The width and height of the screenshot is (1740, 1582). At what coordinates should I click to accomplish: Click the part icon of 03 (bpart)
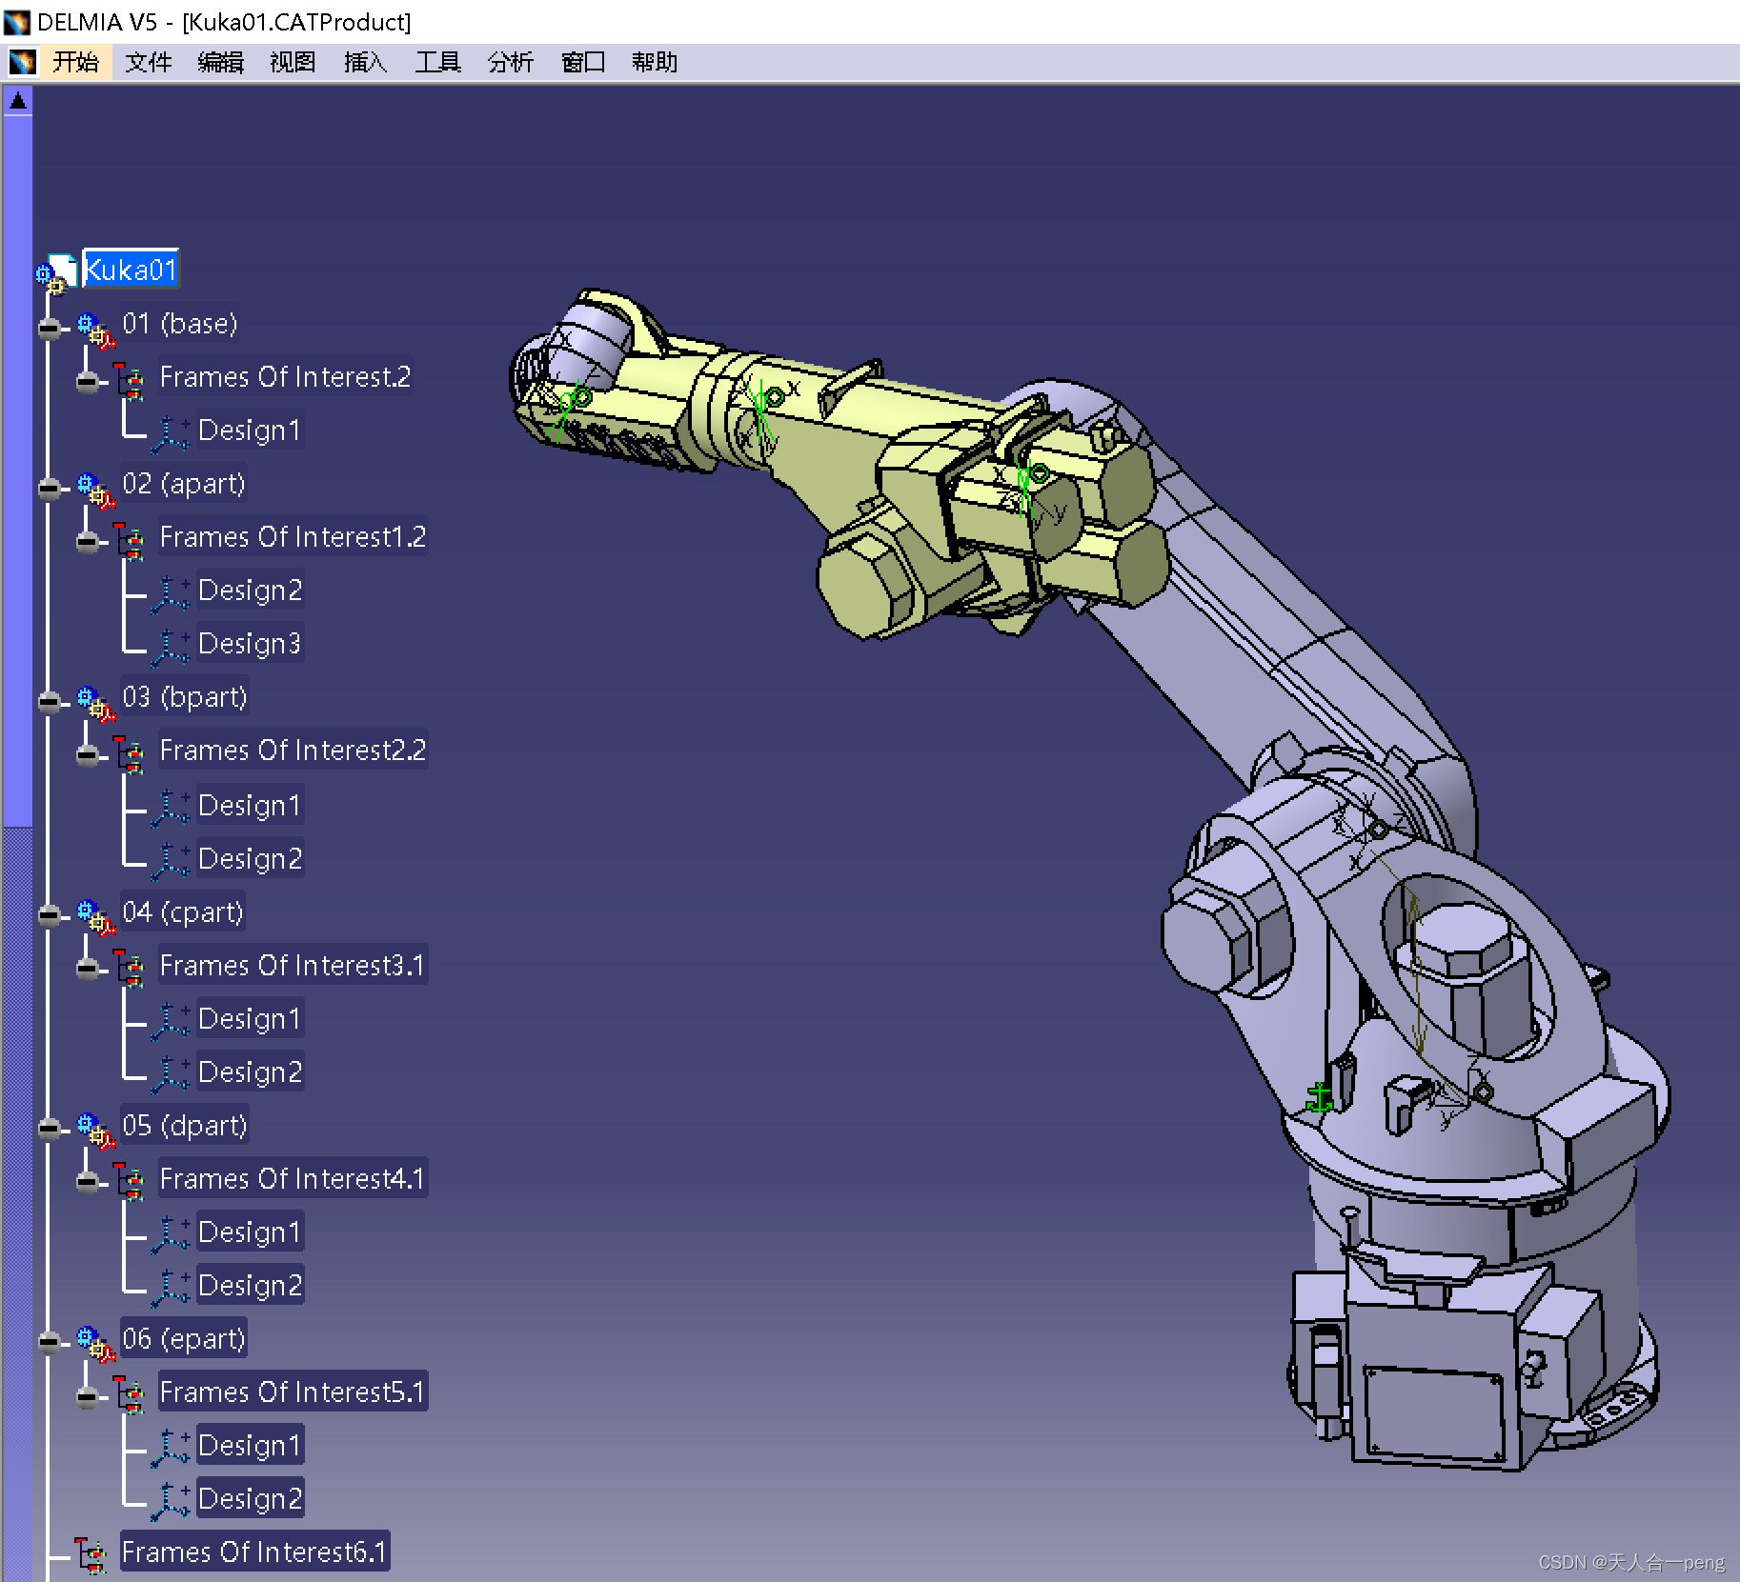click(x=96, y=703)
